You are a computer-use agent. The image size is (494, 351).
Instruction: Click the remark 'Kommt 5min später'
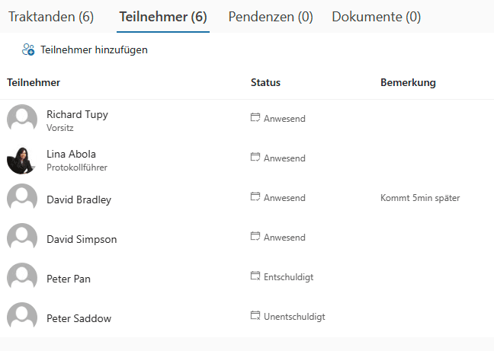coord(420,198)
